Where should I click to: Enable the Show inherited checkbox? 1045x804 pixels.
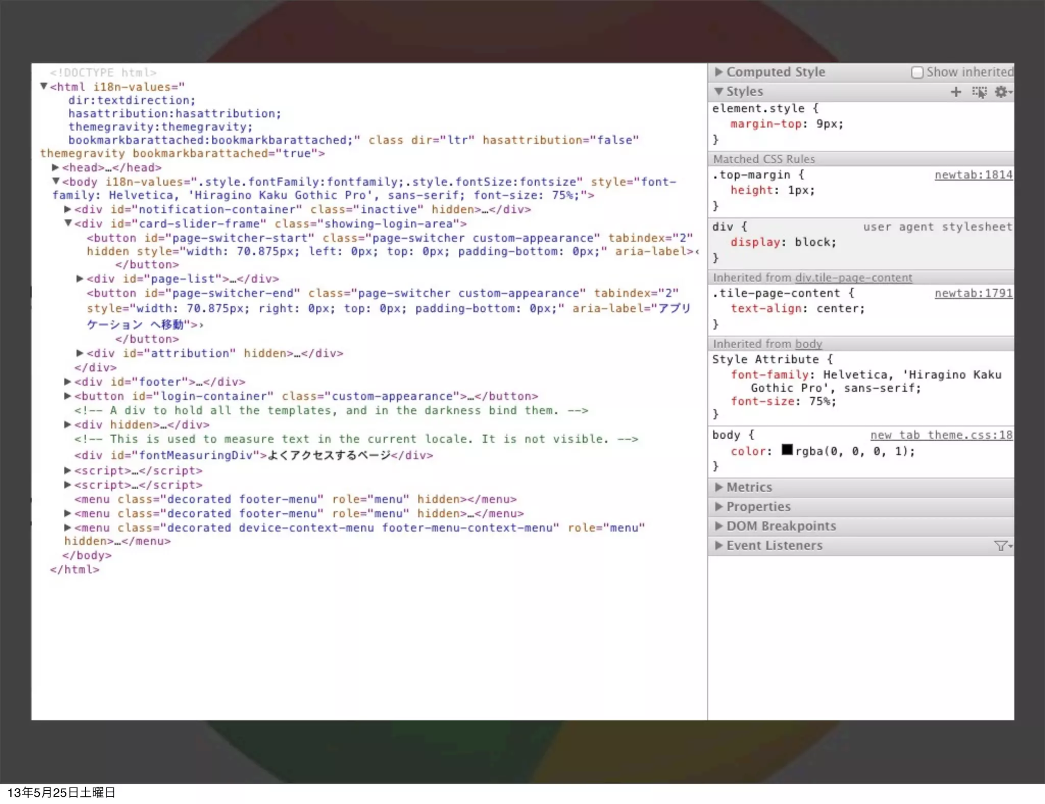[917, 72]
